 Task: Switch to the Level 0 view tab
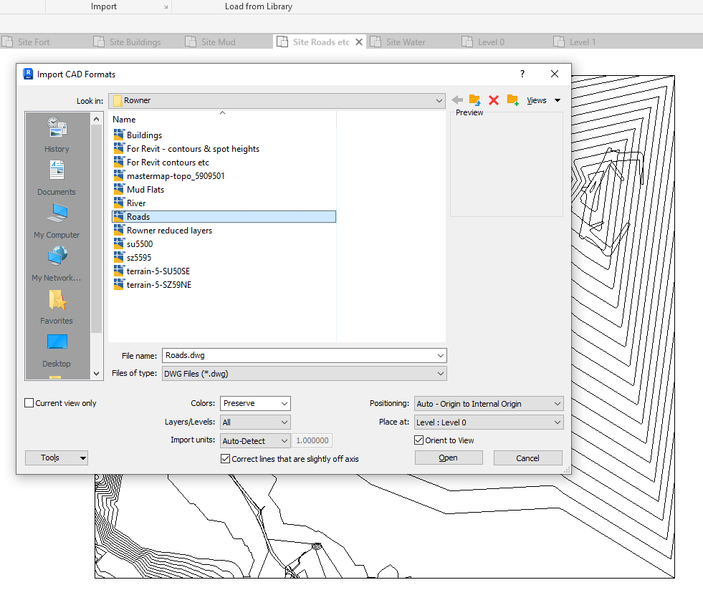coord(491,42)
